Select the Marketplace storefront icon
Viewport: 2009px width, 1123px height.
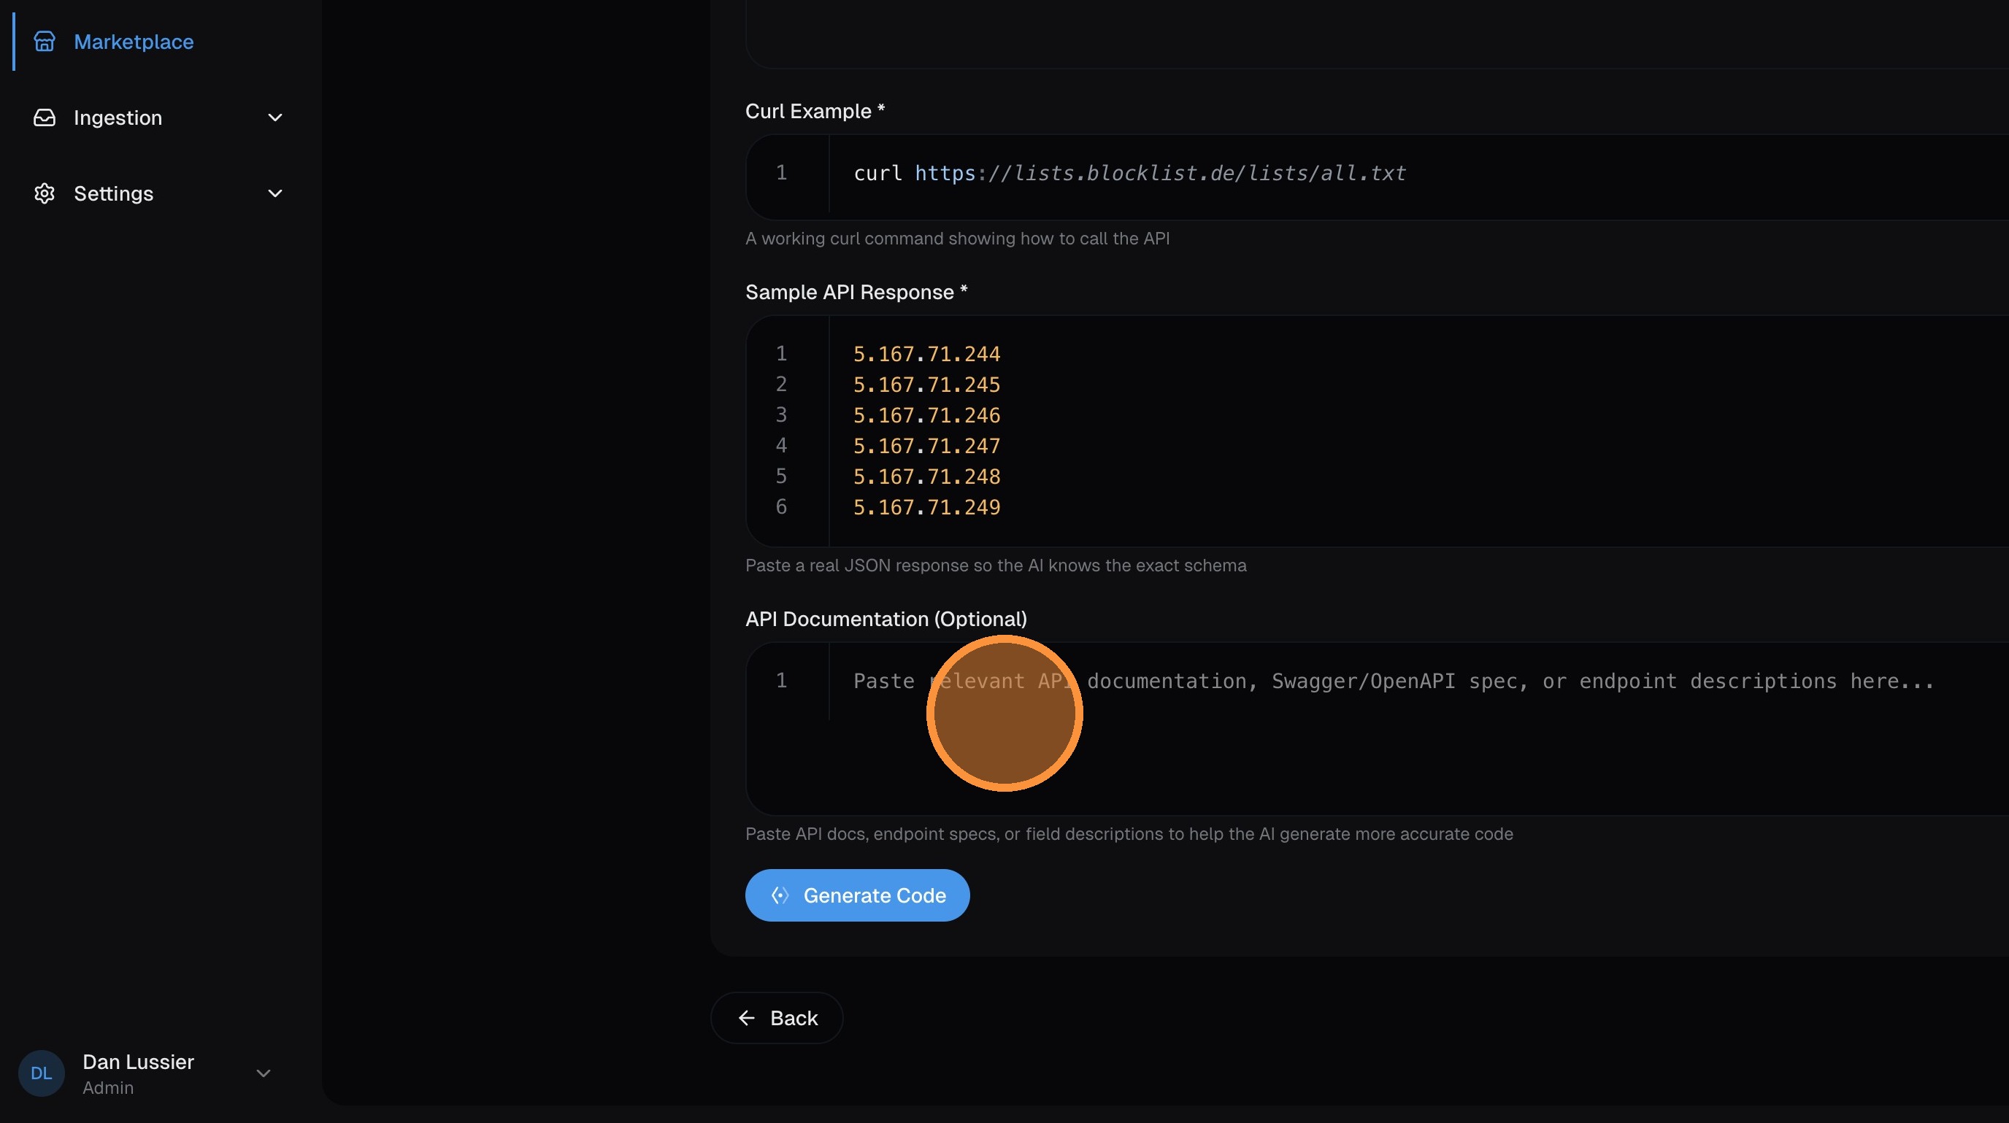tap(45, 42)
